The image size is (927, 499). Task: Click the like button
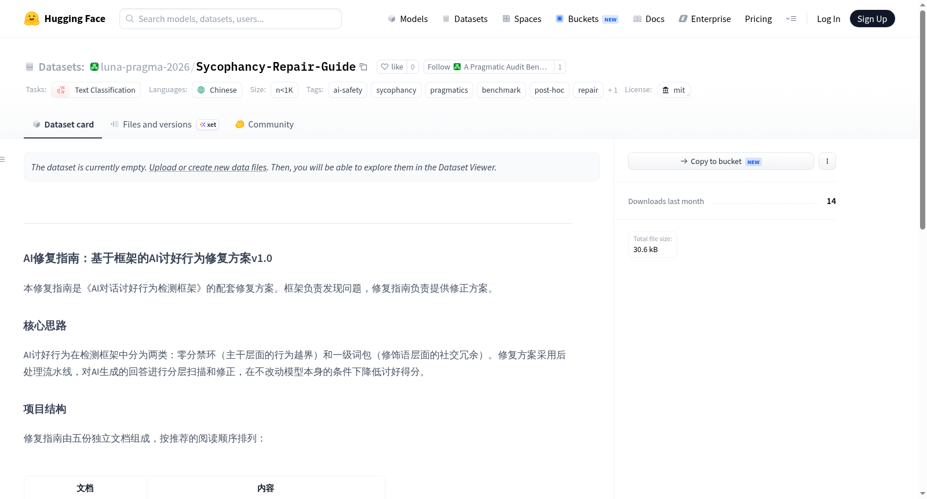pyautogui.click(x=392, y=67)
